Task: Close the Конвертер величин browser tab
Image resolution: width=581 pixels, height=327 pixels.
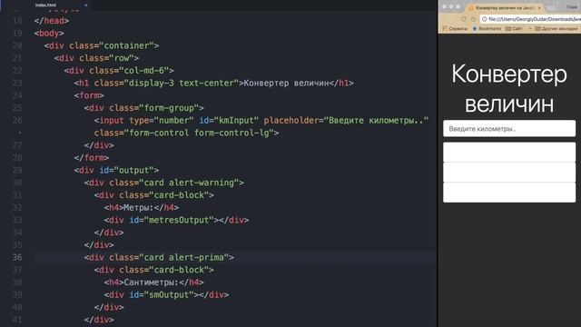Action: 539,8
